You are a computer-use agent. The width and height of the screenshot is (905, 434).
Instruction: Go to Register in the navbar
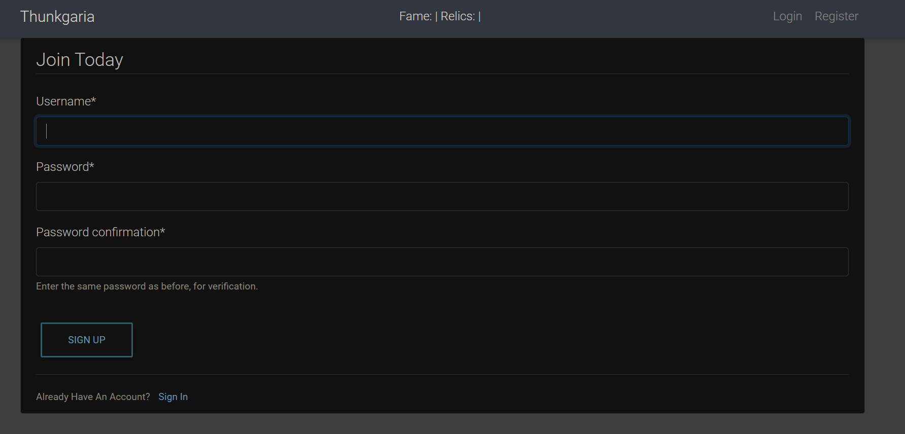coord(836,16)
